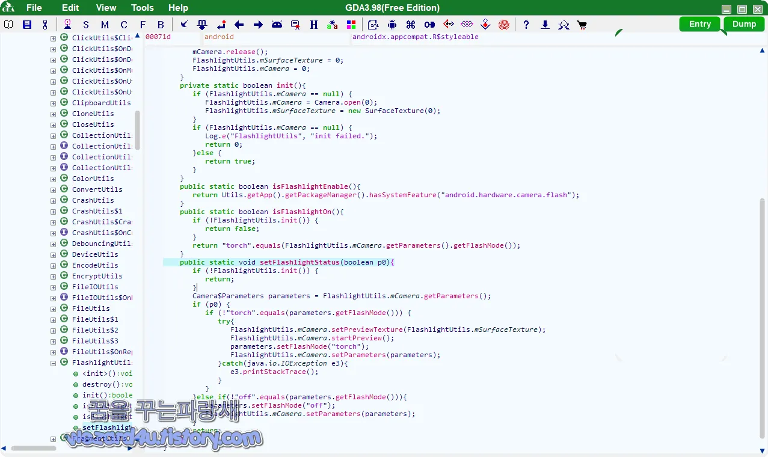Click the download arrow icon
This screenshot has height=457, width=768.
[x=545, y=25]
